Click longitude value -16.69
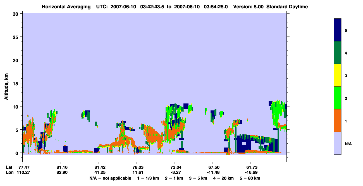The image size is (363, 186). (x=251, y=172)
